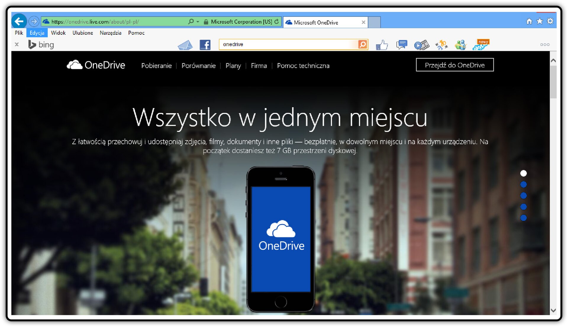This screenshot has width=568, height=327.
Task: Click the vertical scrollbar thumb
Action: tap(553, 82)
